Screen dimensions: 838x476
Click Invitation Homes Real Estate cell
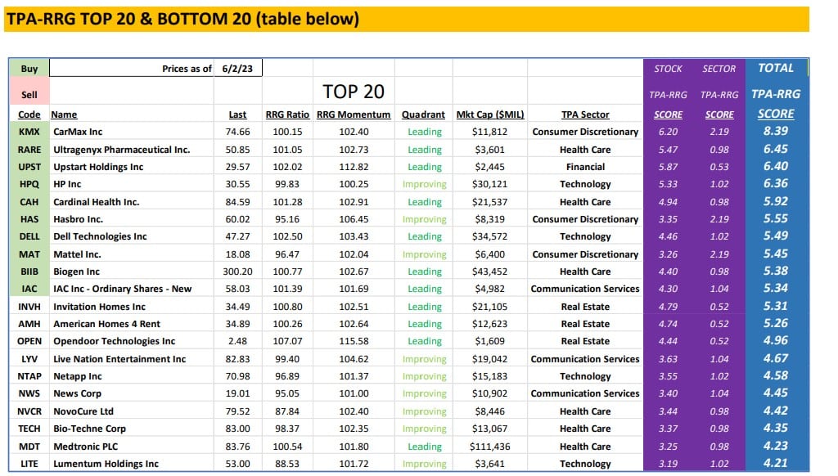coord(585,307)
